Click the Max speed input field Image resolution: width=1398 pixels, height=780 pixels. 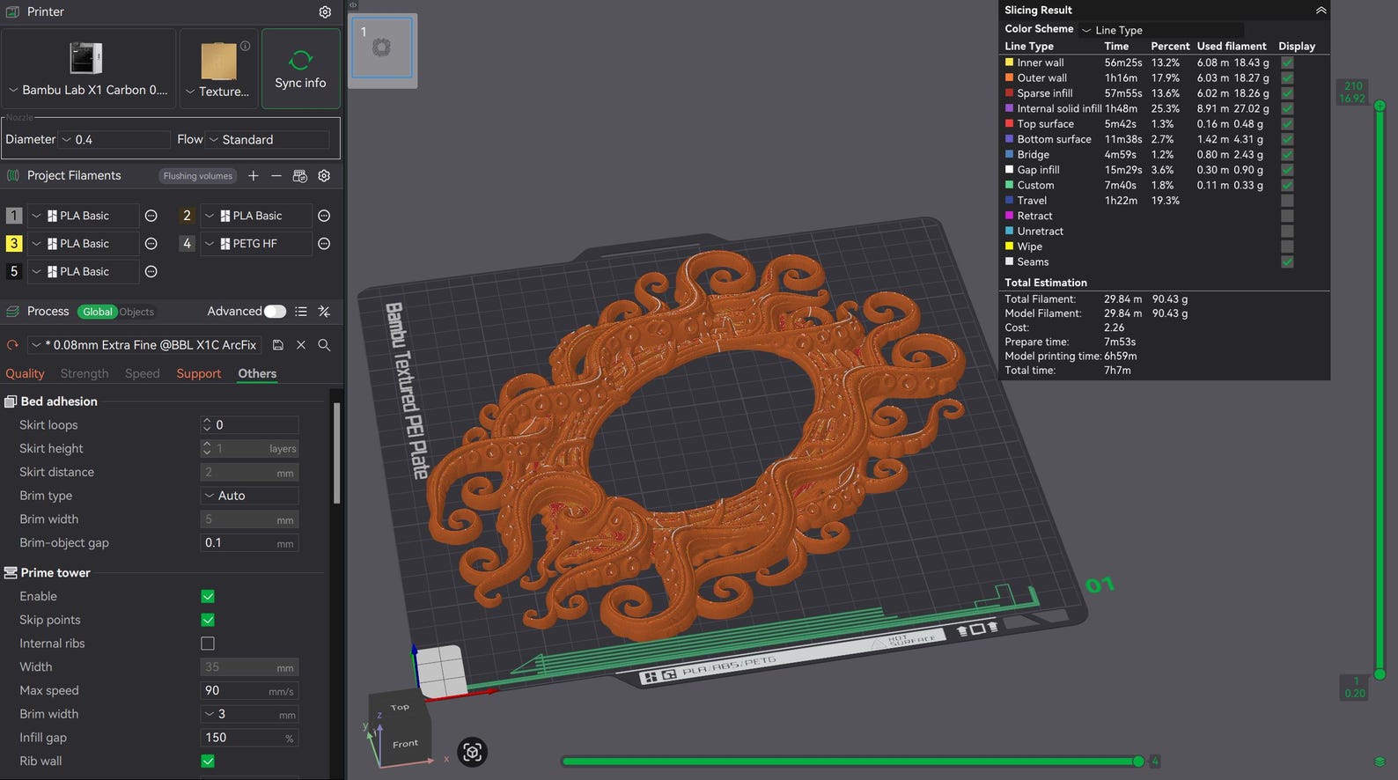250,691
